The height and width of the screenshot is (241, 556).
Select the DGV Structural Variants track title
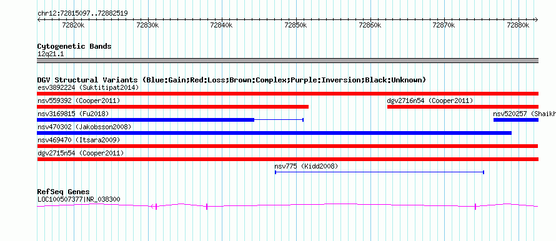click(x=231, y=80)
